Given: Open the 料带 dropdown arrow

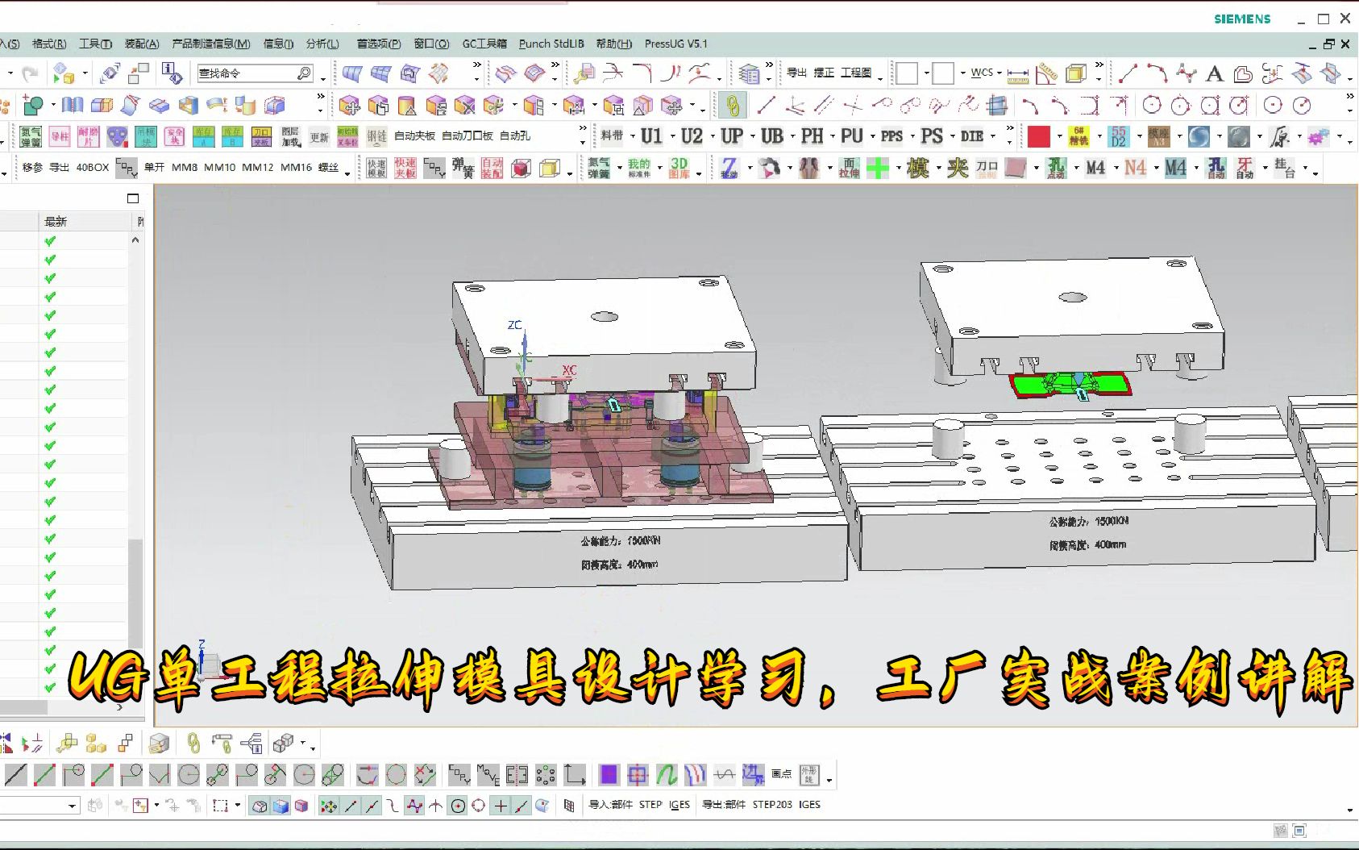Looking at the screenshot, I should pyautogui.click(x=632, y=137).
